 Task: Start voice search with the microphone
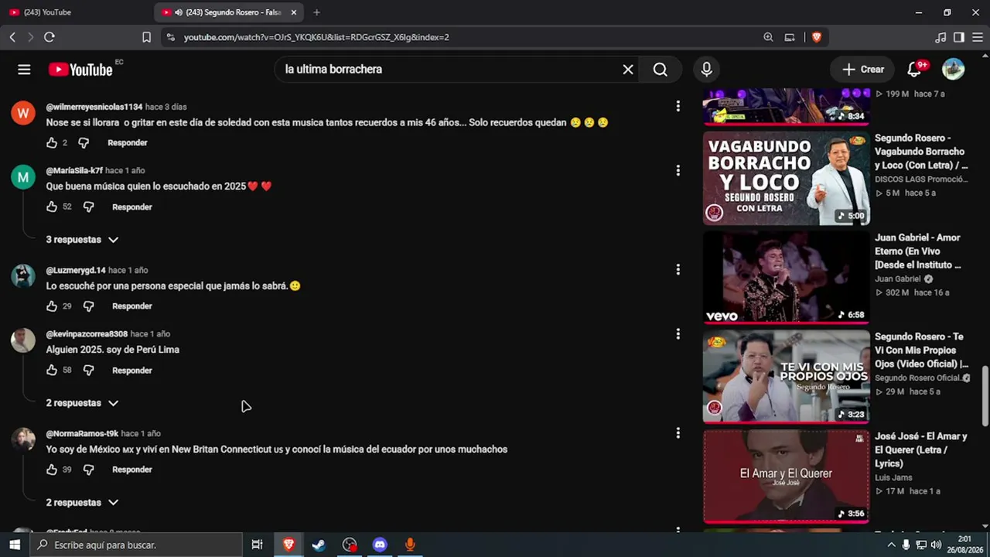[706, 70]
